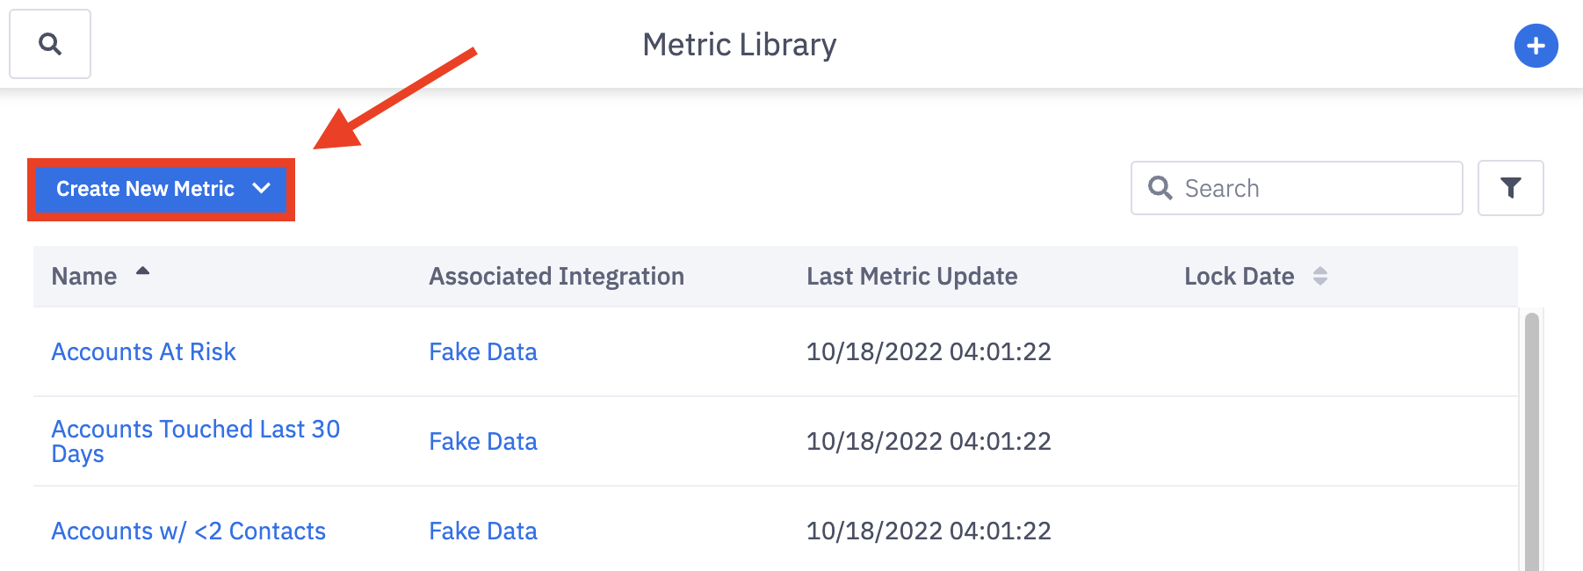Click the table vertical scrollbar
This screenshot has height=571, width=1583.
click(1531, 439)
